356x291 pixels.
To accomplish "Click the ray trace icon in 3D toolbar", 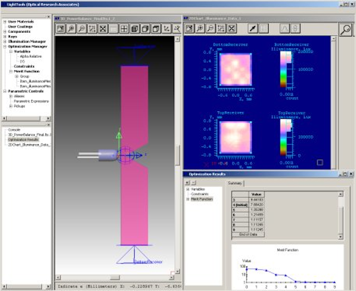I will (177, 28).
